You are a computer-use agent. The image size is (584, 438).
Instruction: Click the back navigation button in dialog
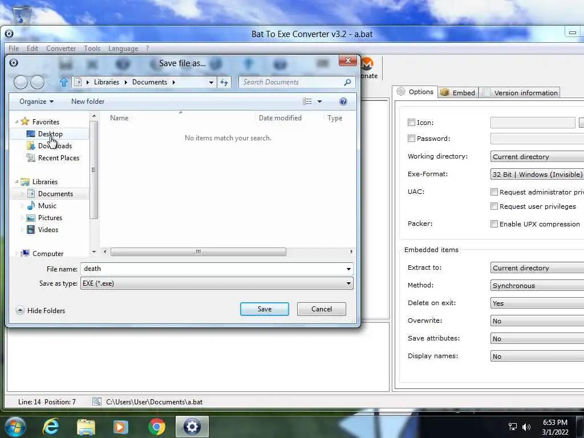(x=21, y=82)
